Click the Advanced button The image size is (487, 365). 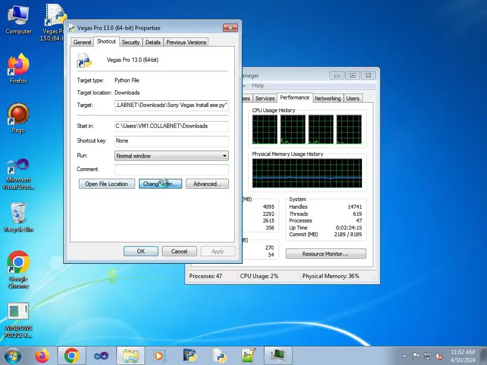(207, 184)
